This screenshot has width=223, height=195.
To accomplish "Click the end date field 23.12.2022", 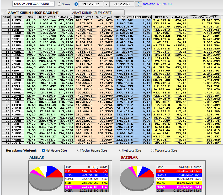I will coord(122,4).
